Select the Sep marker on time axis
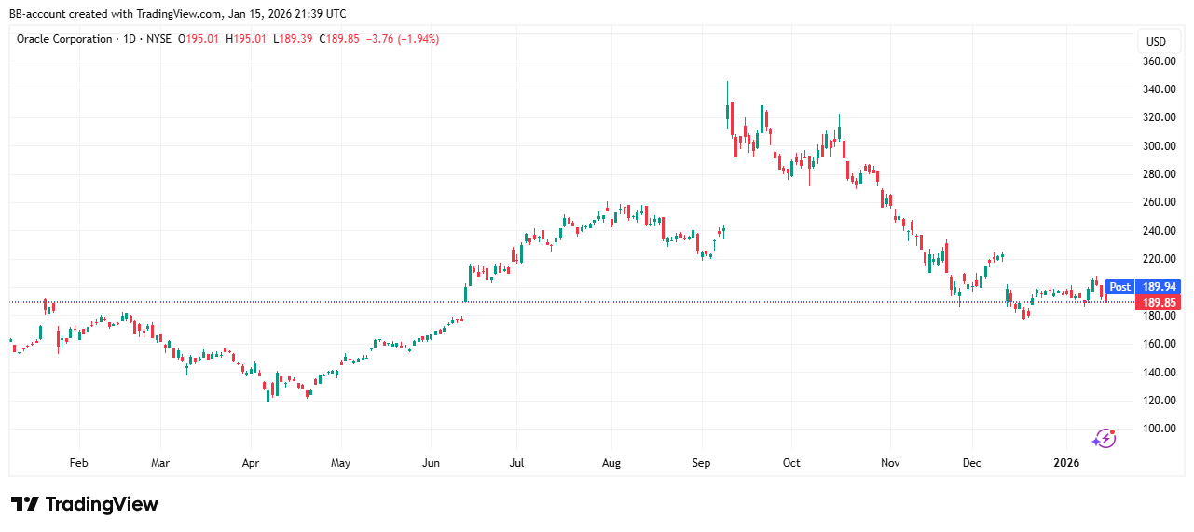 click(702, 462)
